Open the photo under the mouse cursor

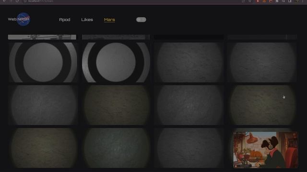pos(262,105)
